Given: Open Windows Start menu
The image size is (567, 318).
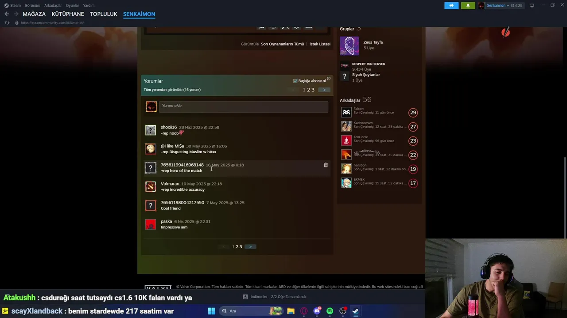Looking at the screenshot, I should pos(211,311).
